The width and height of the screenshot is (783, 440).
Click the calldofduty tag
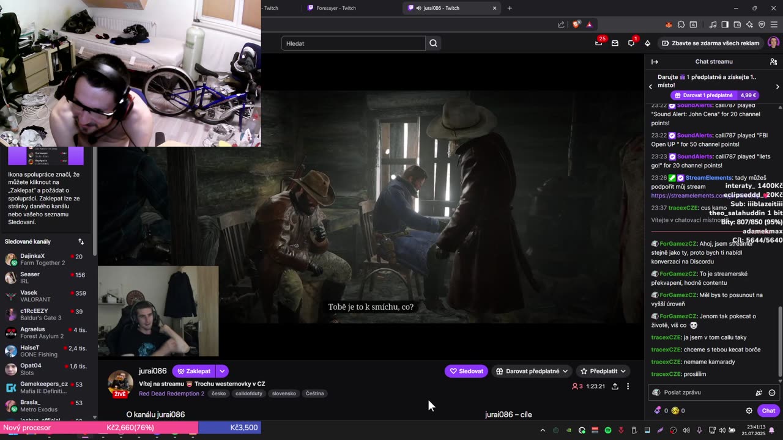[249, 394]
